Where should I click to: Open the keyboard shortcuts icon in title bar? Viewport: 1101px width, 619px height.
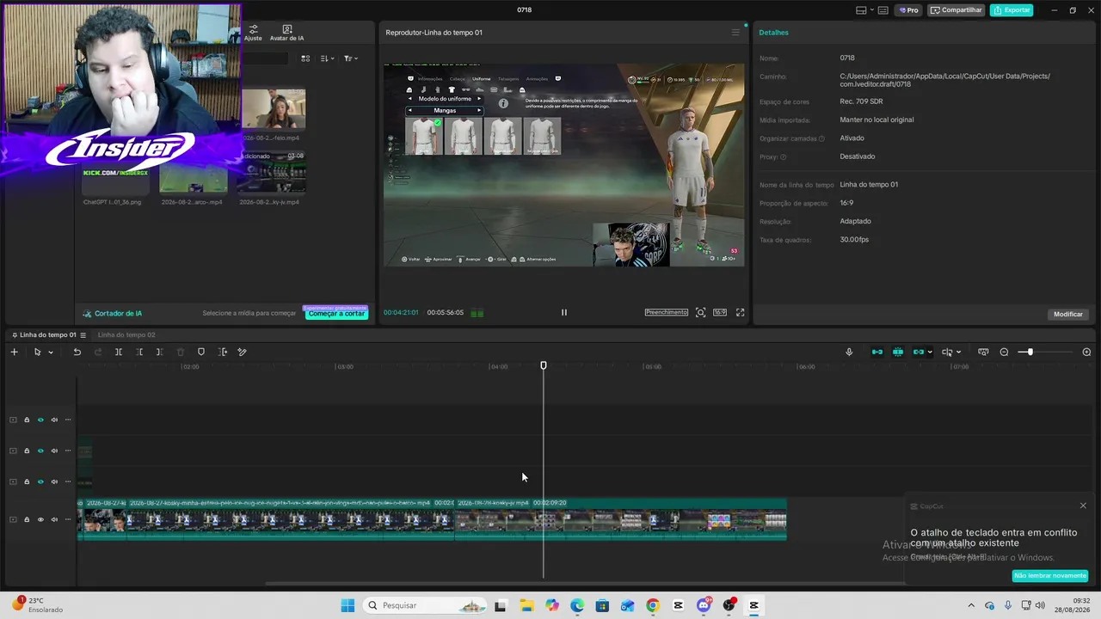tap(883, 10)
